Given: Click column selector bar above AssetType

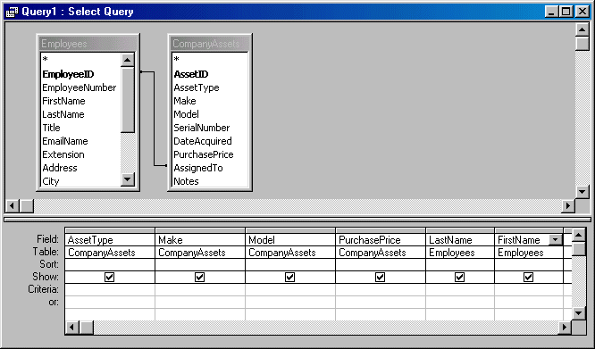Looking at the screenshot, I should click(110, 230).
